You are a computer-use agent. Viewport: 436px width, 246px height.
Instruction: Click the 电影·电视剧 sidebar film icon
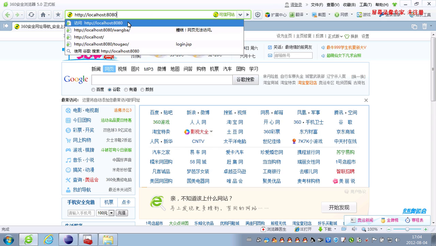[x=68, y=110]
